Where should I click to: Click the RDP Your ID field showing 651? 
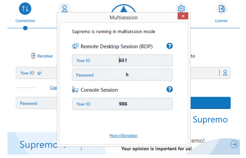click(122, 60)
